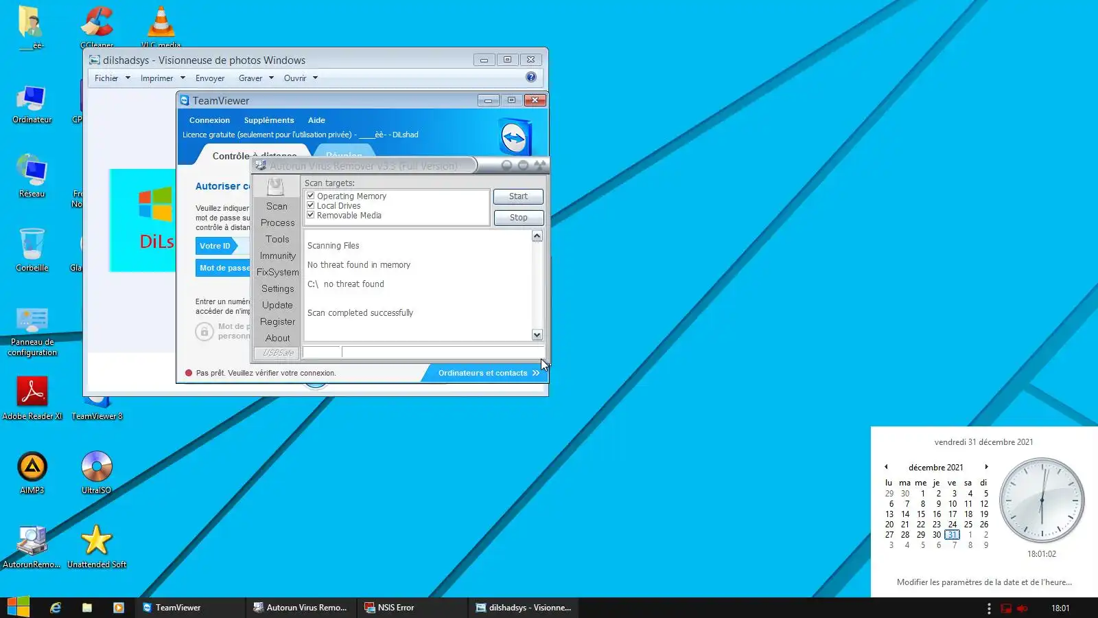Select day 31 in the calendar
The image size is (1098, 618).
[x=952, y=535]
